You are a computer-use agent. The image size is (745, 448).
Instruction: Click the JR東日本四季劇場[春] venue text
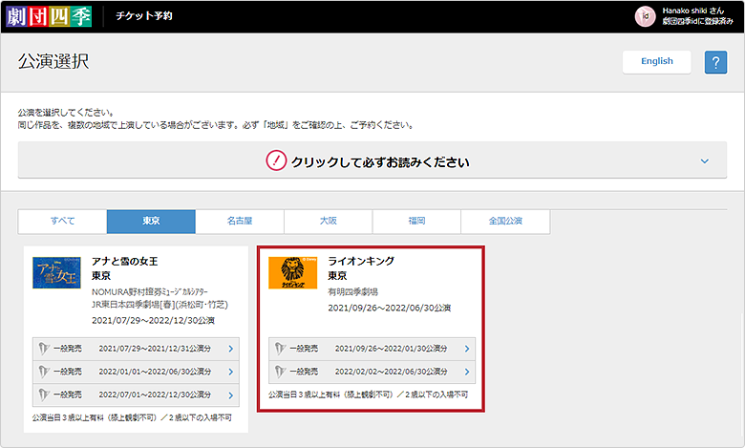coord(160,305)
